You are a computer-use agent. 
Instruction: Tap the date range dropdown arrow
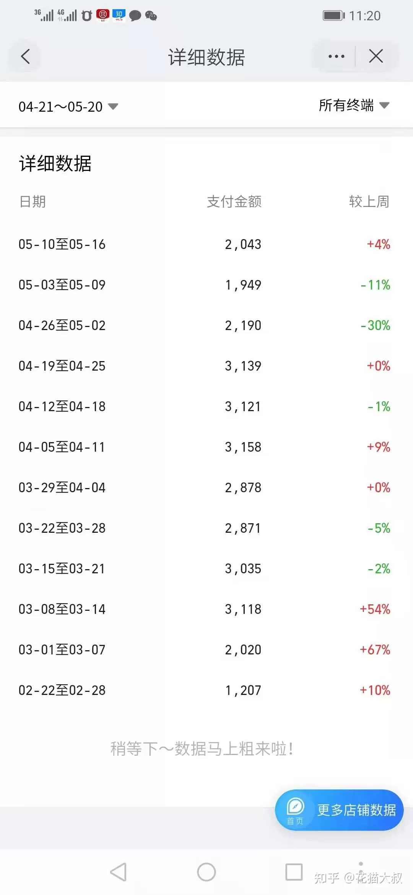tap(113, 106)
